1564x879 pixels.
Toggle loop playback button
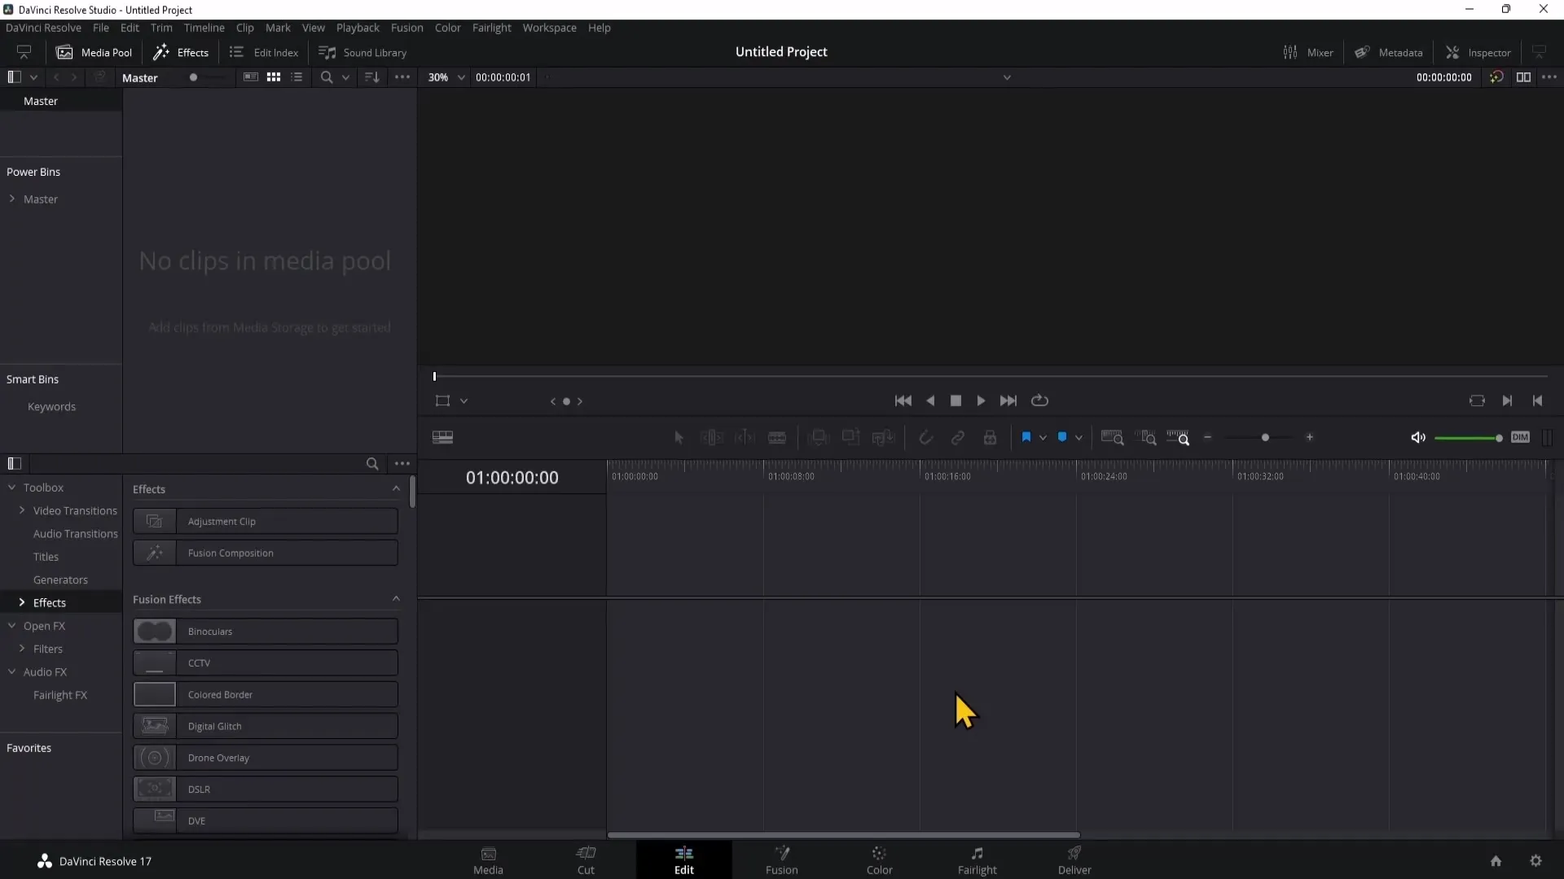(1039, 400)
